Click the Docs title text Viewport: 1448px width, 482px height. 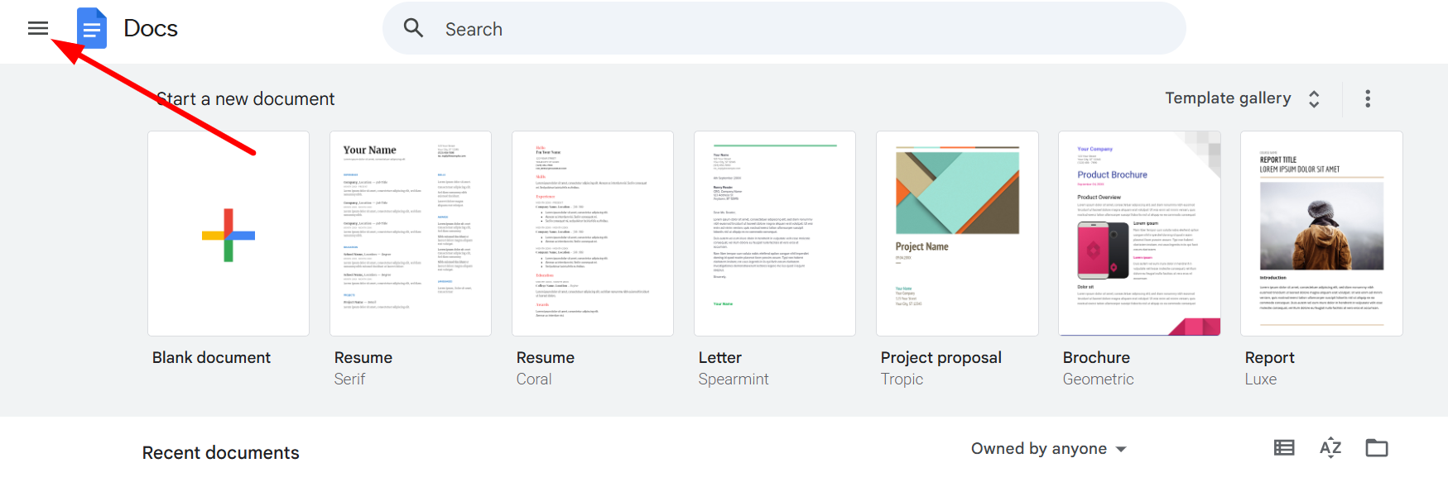(x=151, y=28)
